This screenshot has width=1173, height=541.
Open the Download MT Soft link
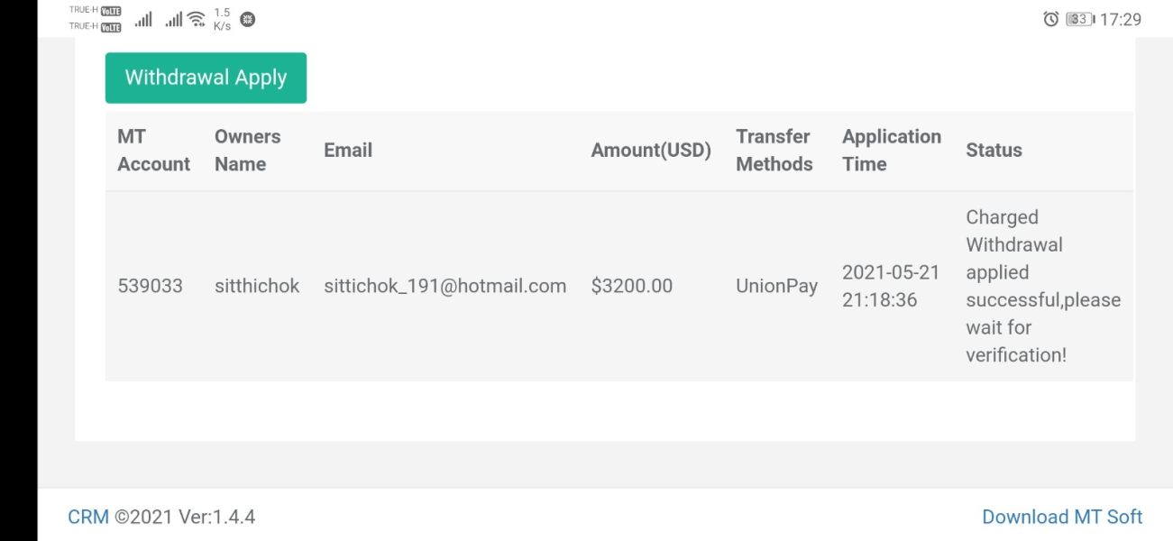1062,517
